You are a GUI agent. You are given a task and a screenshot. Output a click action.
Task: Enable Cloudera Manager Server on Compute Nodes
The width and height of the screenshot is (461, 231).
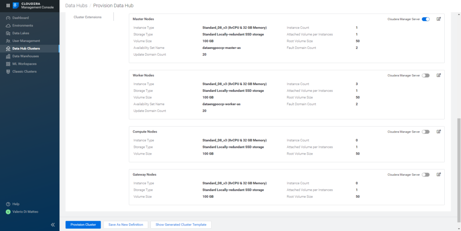pyautogui.click(x=426, y=132)
